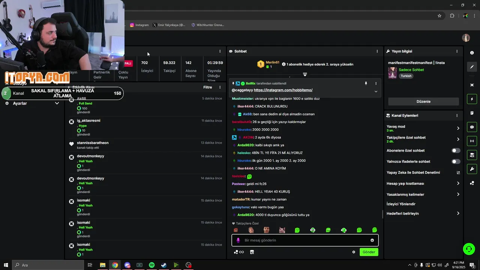Click the three-dots points icon in right sidebar
480x270 pixels.
click(x=472, y=183)
